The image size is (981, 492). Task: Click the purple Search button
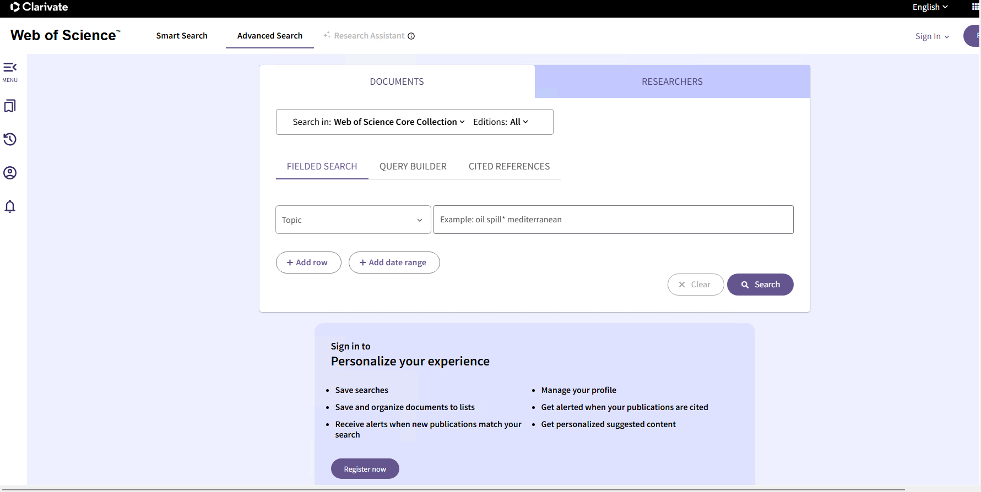[760, 285]
